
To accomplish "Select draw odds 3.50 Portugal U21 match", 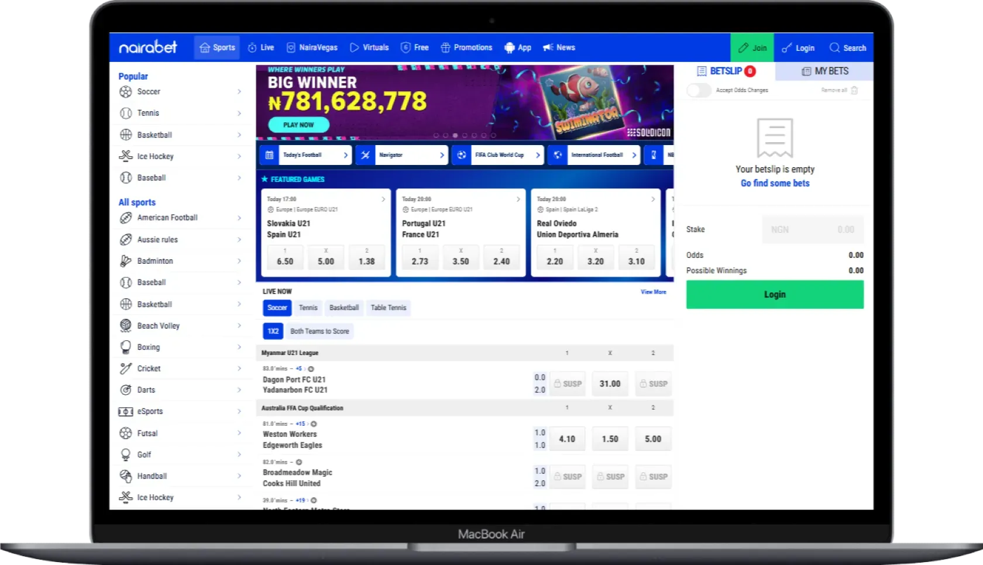I will [x=460, y=258].
